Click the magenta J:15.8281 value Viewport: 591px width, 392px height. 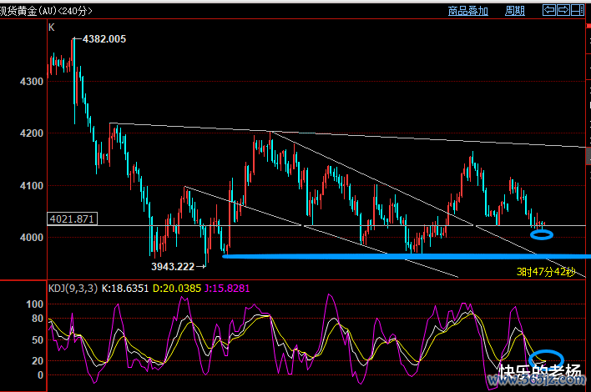(x=227, y=289)
